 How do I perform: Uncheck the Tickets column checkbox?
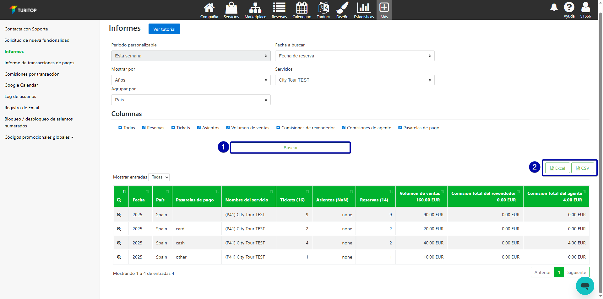coord(173,128)
